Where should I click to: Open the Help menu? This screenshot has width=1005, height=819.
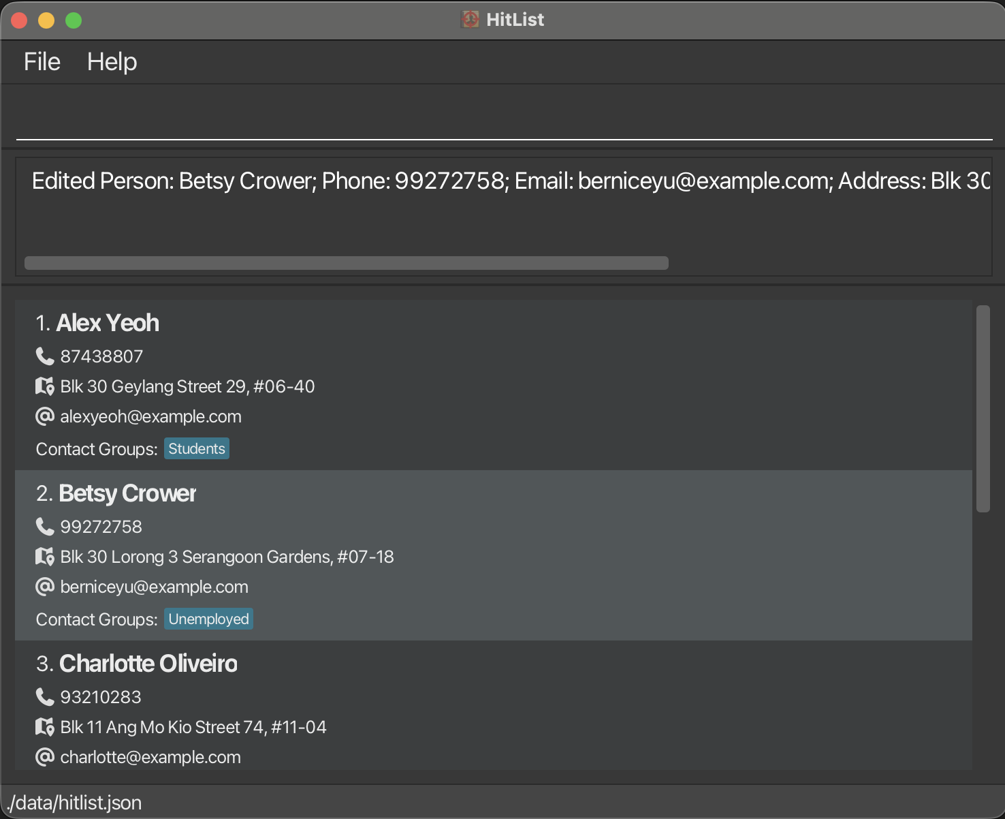(112, 62)
